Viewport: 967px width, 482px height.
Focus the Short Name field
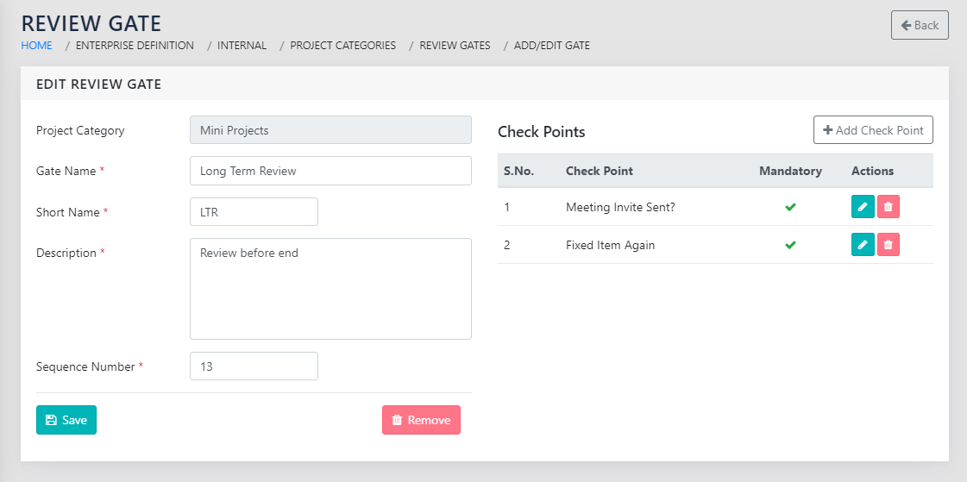(x=254, y=212)
